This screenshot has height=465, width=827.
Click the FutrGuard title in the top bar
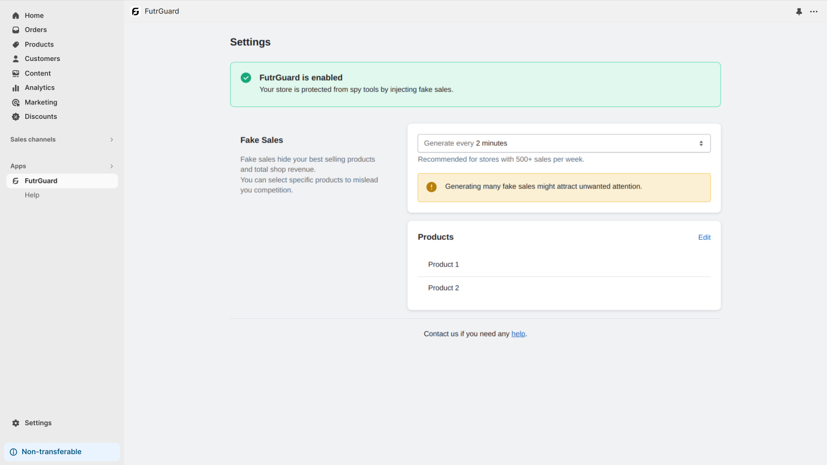[162, 11]
